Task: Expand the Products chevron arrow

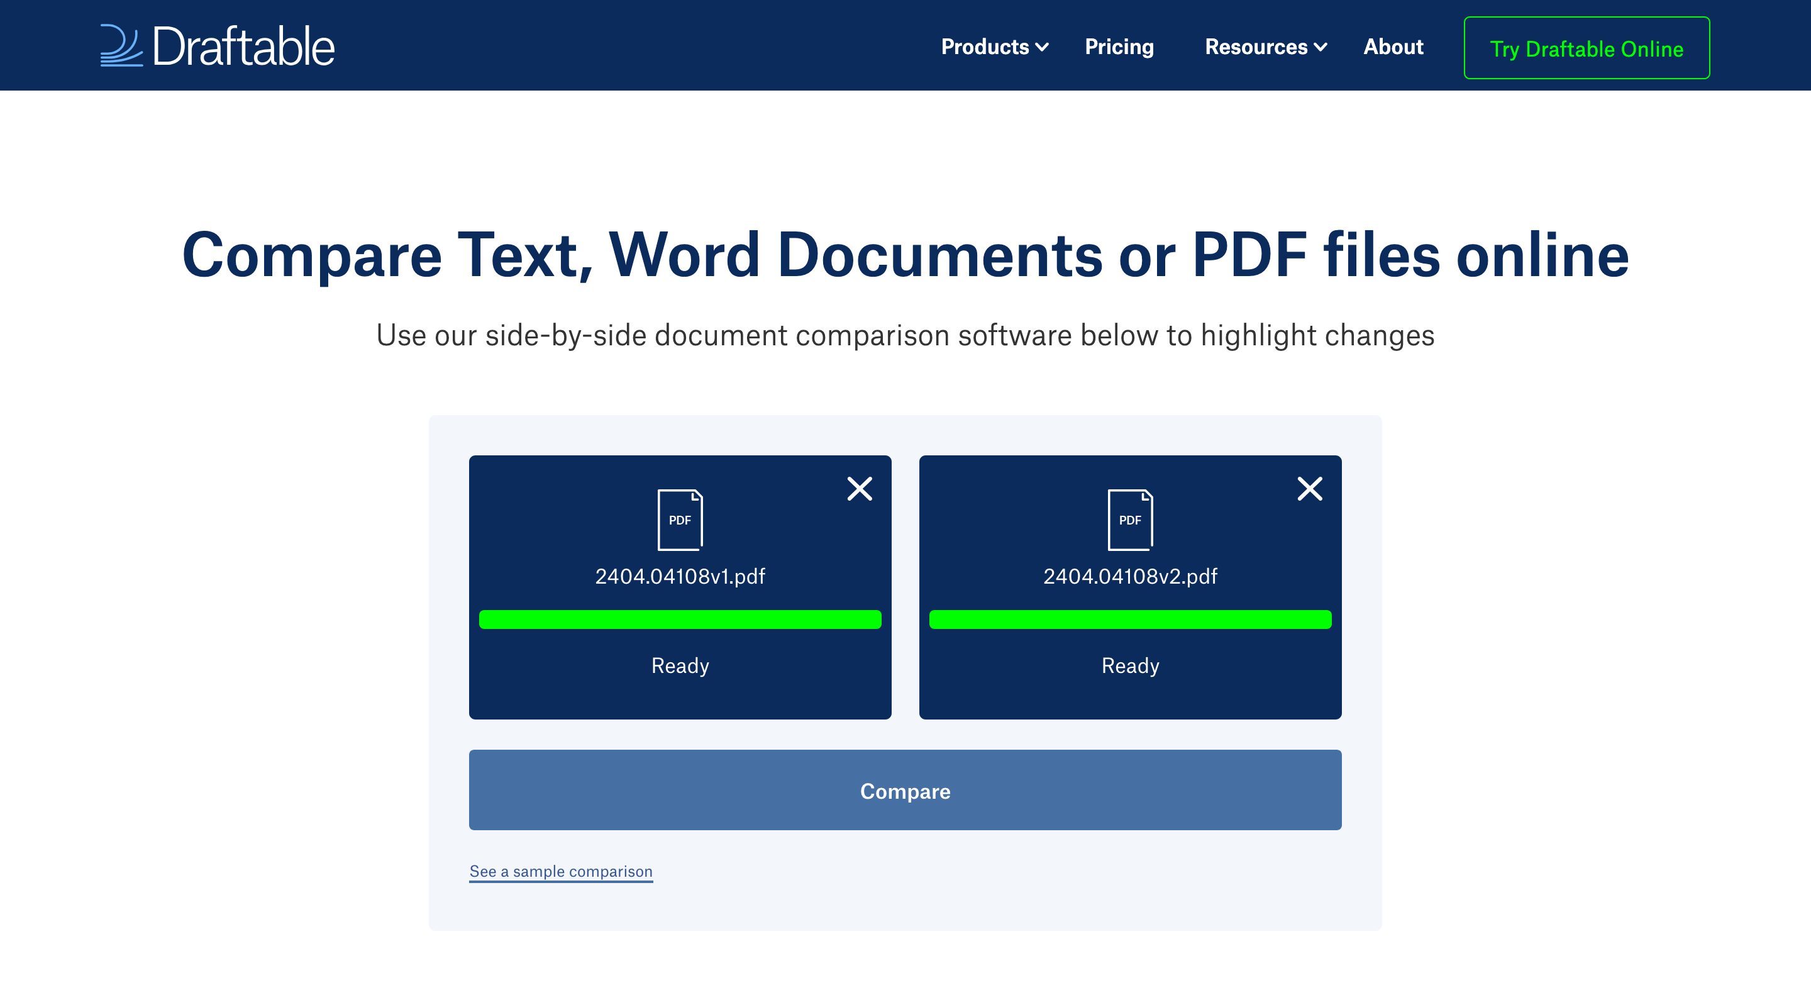Action: pos(1043,47)
